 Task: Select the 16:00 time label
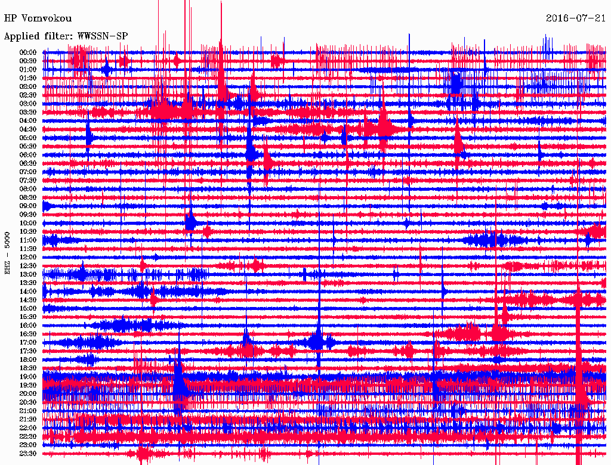point(28,325)
